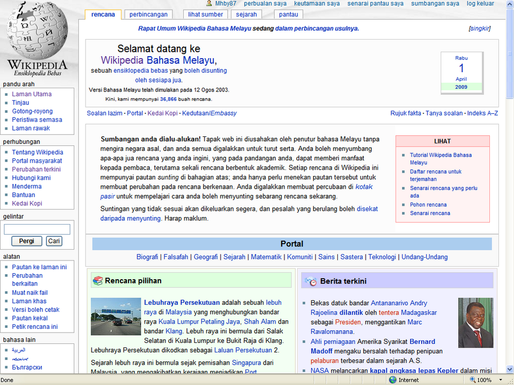The height and width of the screenshot is (385, 514).
Task: Click the user icon beside Mhby87
Action: pos(209,3)
